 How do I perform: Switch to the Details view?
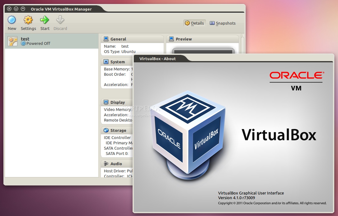click(195, 23)
